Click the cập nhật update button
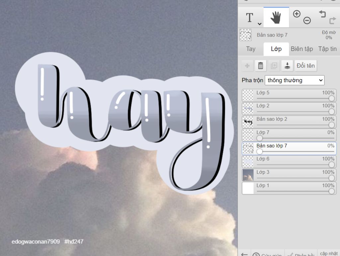 coord(329,253)
